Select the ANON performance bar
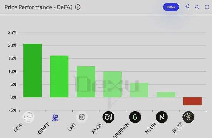This screenshot has height=138, width=212. click(x=113, y=84)
